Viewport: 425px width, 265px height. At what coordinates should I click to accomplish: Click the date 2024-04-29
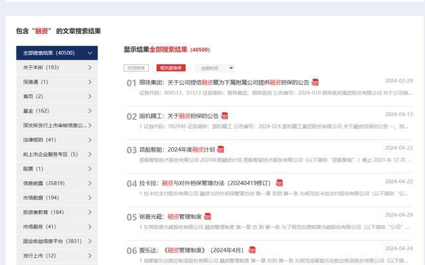click(x=399, y=215)
